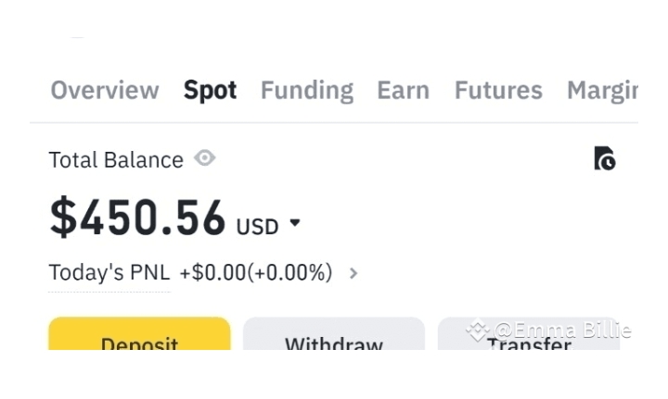Hide balance with the eye icon
Image resolution: width=668 pixels, height=399 pixels.
coord(205,158)
